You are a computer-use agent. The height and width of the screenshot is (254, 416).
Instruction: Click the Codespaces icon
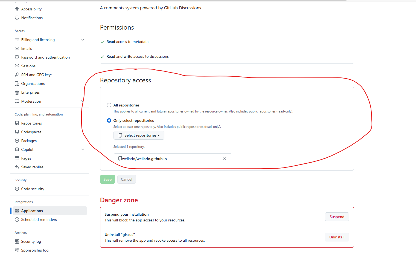[x=17, y=132]
